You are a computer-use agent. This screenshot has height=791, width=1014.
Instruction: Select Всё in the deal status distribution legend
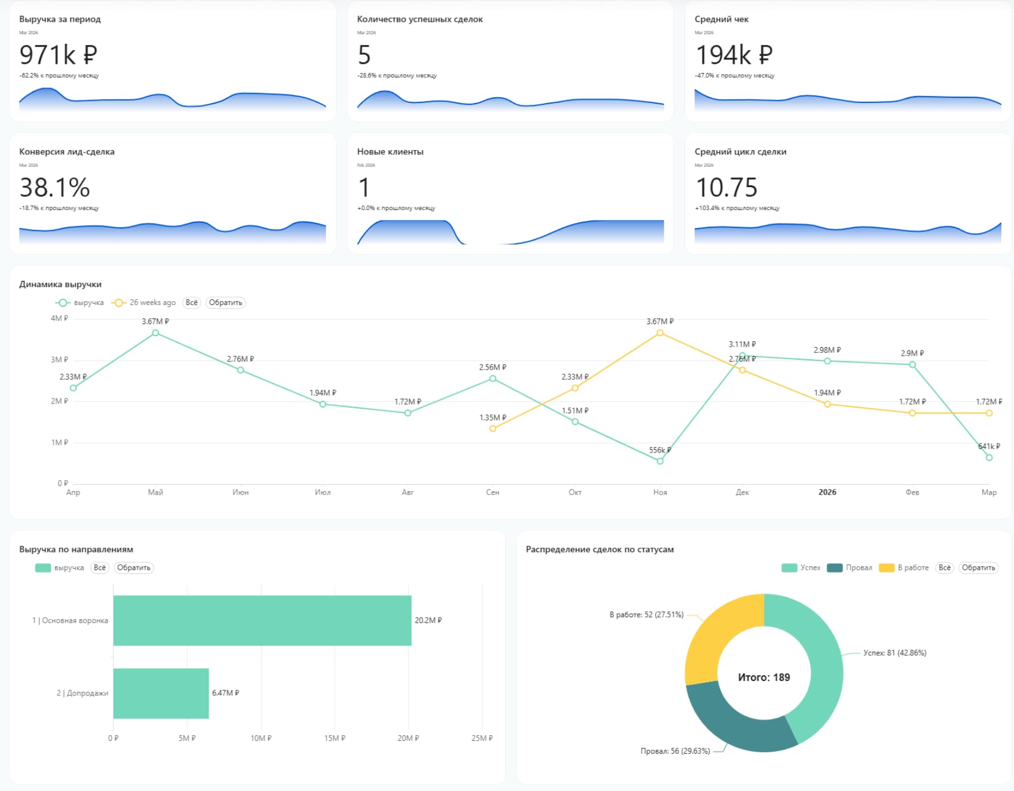pos(944,568)
